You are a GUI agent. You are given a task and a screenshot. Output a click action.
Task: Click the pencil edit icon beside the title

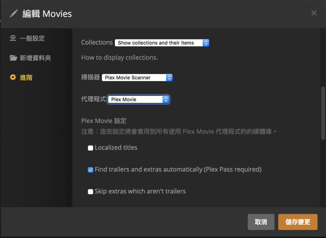point(14,14)
